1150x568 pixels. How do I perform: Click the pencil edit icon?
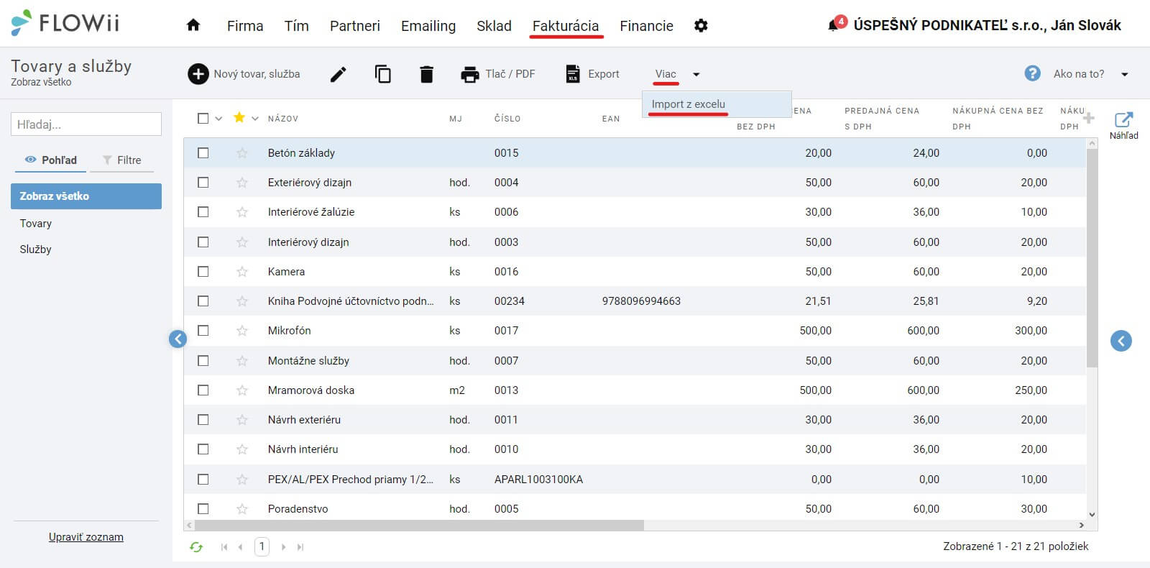click(x=339, y=73)
